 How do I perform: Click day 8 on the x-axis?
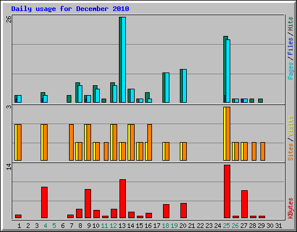point(80,226)
